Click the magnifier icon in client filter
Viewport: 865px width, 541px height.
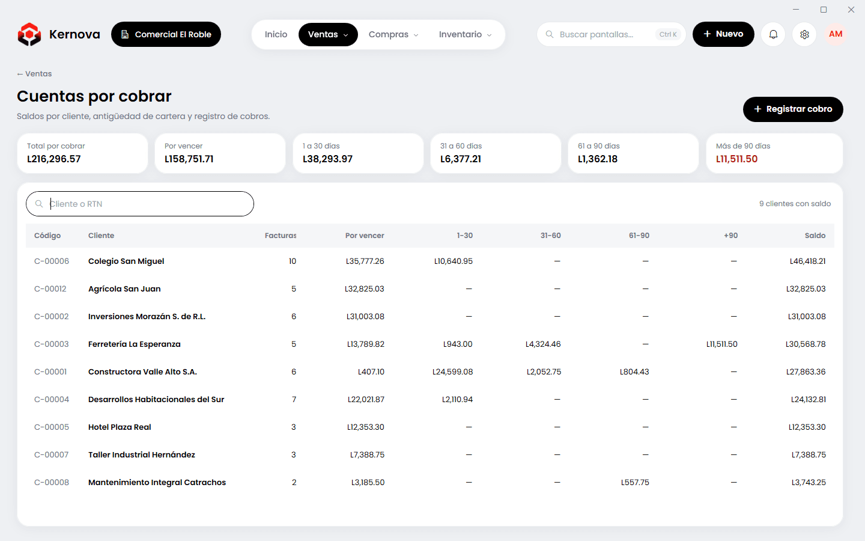(39, 204)
